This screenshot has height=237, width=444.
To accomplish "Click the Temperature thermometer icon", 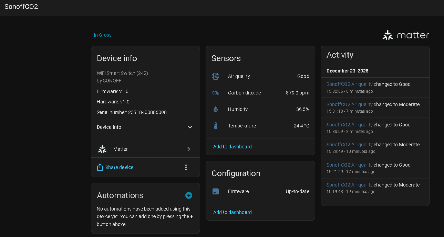I will pyautogui.click(x=216, y=126).
